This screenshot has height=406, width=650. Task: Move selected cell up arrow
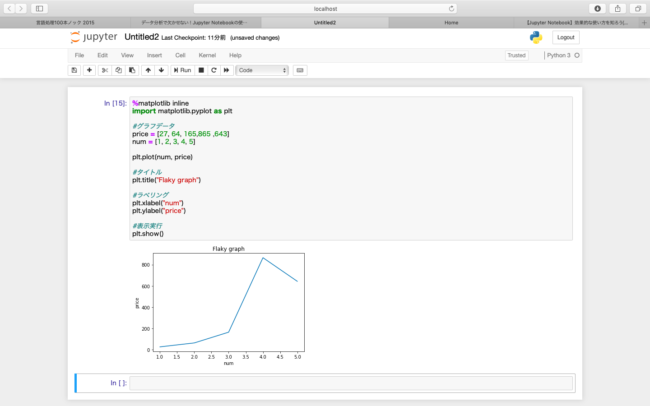point(148,70)
